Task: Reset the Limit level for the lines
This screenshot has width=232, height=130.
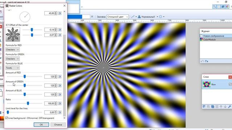Action: coord(60,112)
